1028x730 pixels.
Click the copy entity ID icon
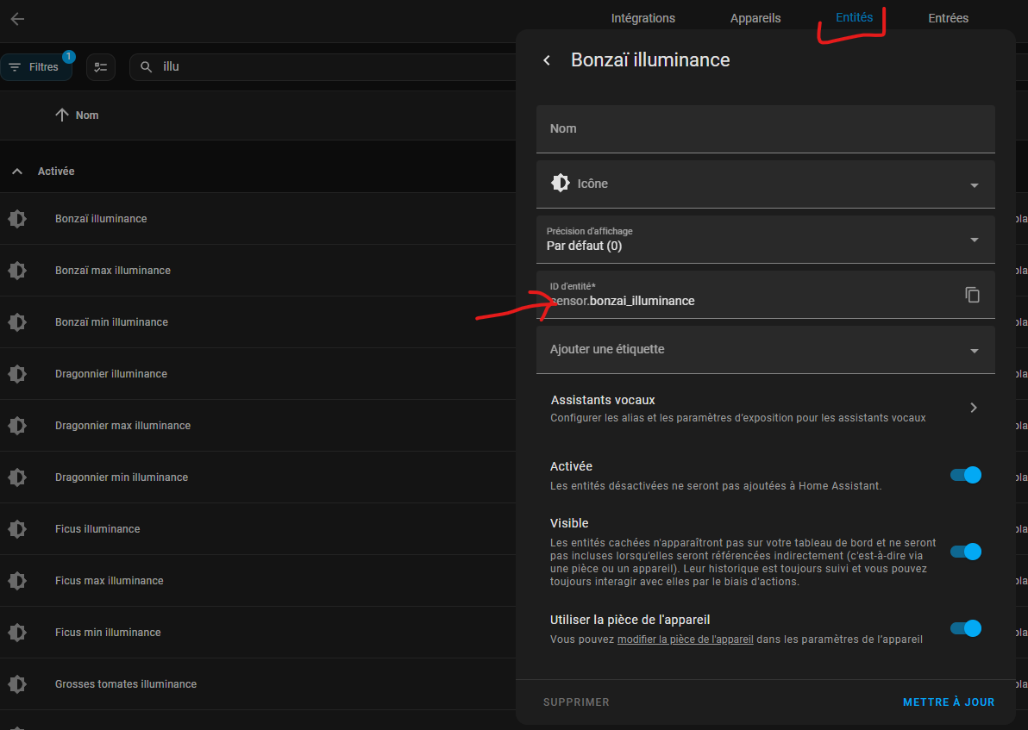click(x=972, y=295)
